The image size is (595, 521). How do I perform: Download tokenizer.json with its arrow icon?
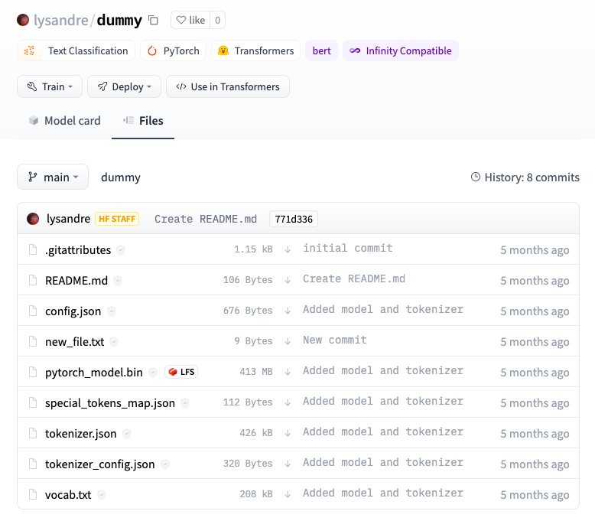tap(288, 433)
